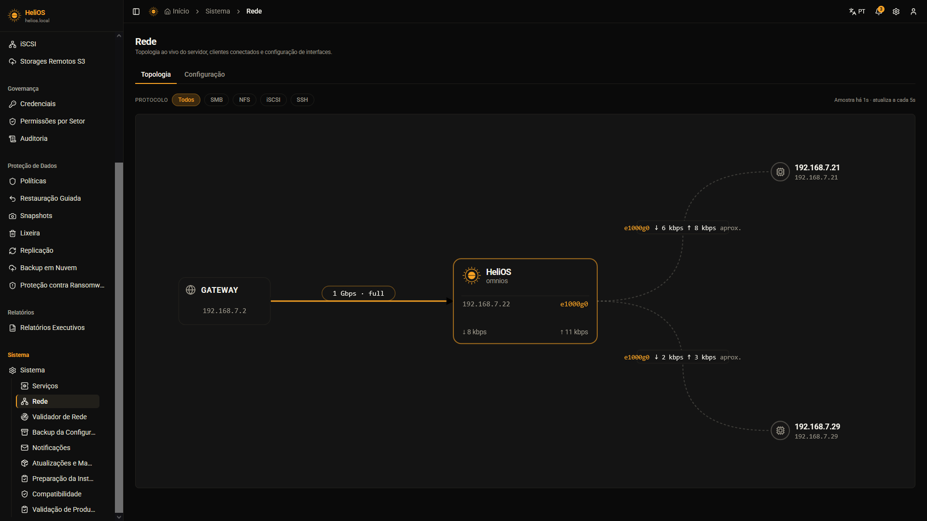
Task: Click the HeliOS sun logo in breadcrumb bar
Action: coord(154,12)
